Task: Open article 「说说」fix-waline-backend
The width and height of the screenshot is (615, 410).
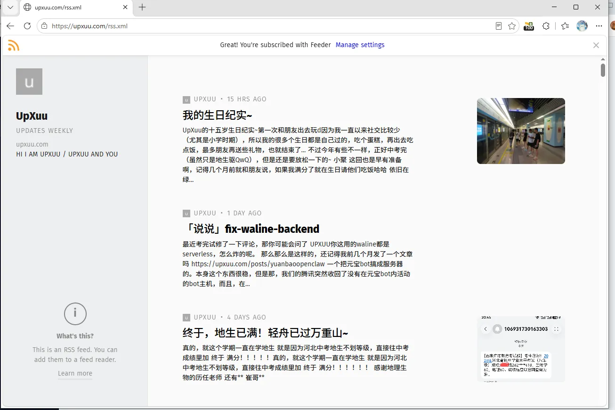Action: click(x=251, y=229)
